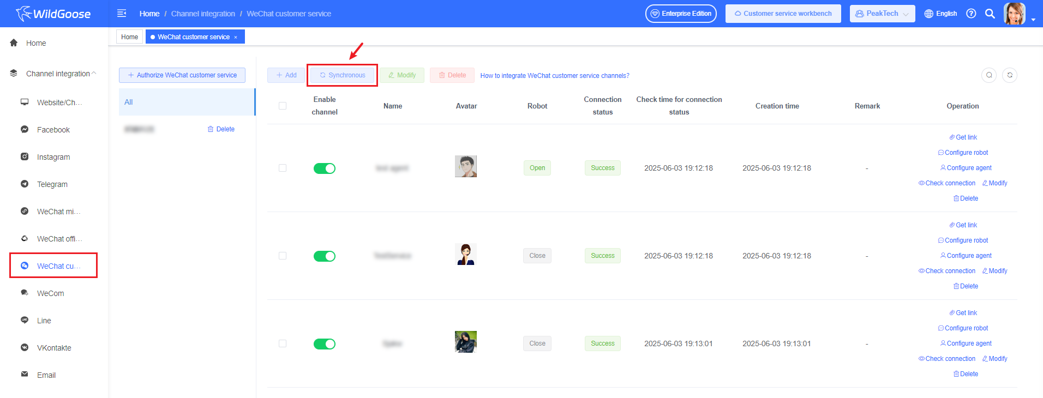Open VKontakte channel item
The width and height of the screenshot is (1043, 398).
(54, 348)
